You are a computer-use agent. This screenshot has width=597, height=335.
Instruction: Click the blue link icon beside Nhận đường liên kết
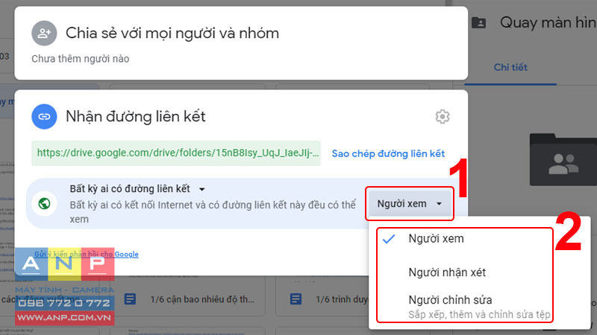click(x=44, y=117)
